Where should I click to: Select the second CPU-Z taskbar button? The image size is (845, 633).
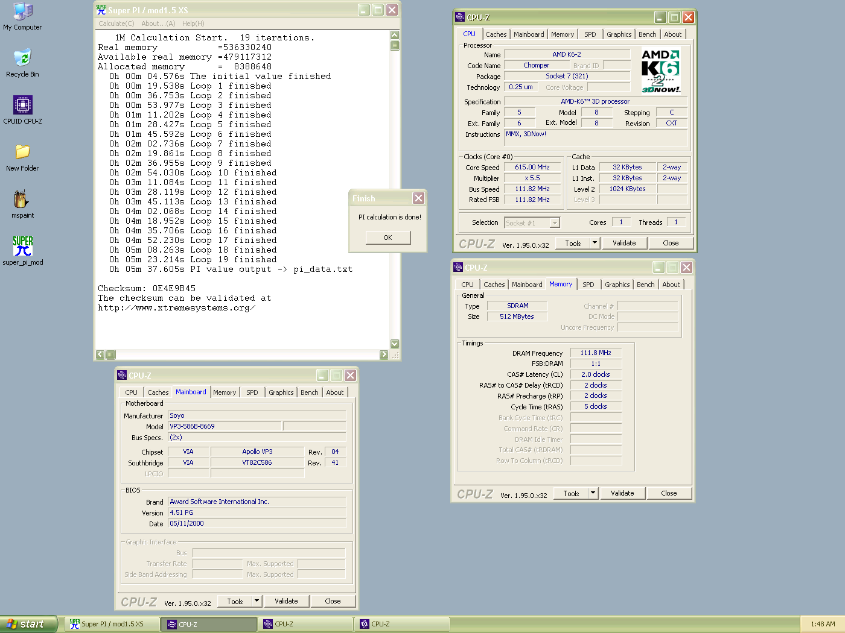pyautogui.click(x=305, y=624)
